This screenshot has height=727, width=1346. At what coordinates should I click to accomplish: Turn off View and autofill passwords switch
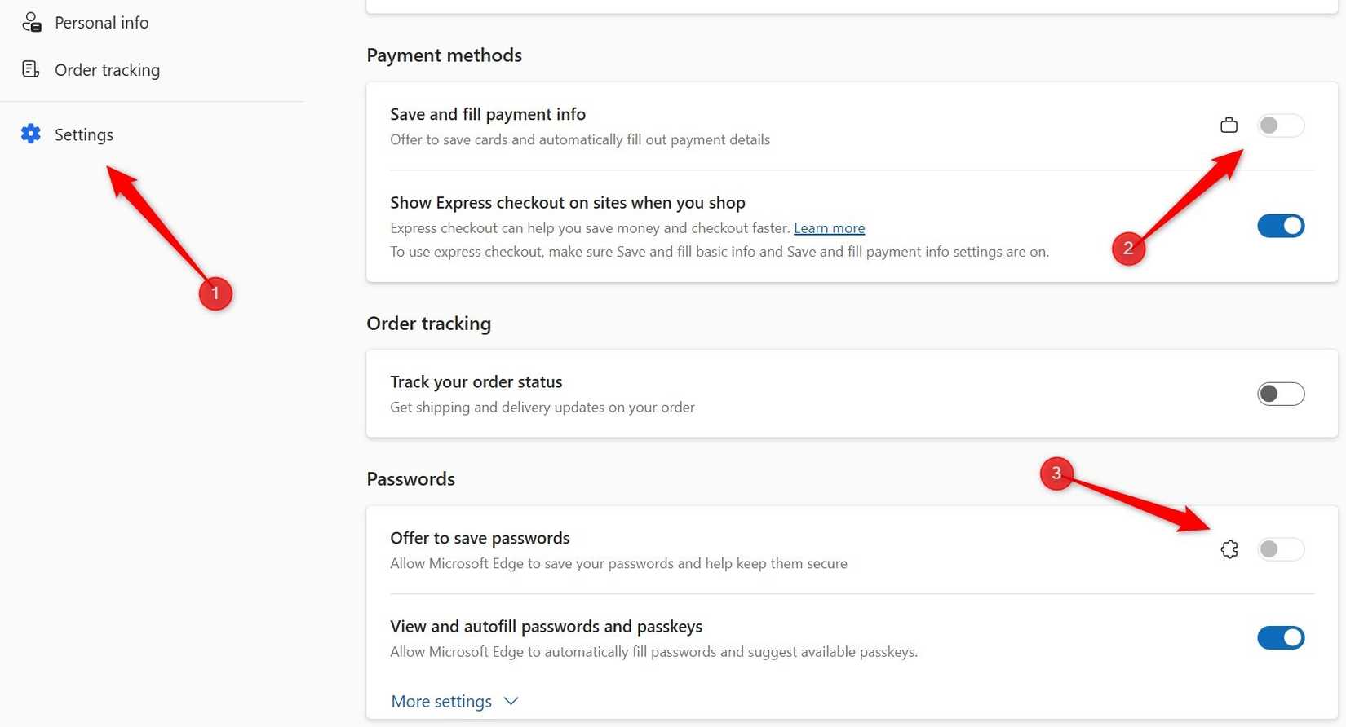(x=1280, y=637)
